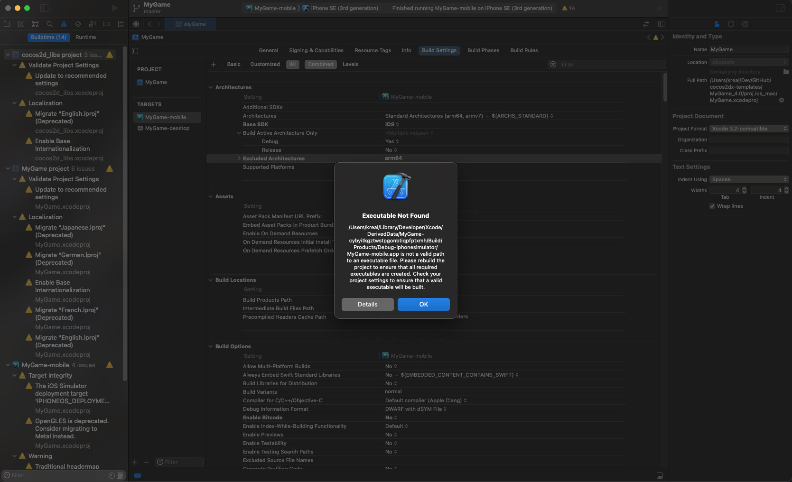This screenshot has height=482, width=792.
Task: Toggle the navigator sidebar visibility icon
Action: pyautogui.click(x=45, y=8)
